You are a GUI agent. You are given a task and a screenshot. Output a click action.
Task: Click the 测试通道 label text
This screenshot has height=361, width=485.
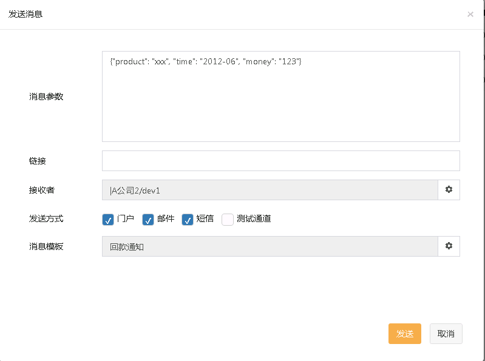click(254, 219)
